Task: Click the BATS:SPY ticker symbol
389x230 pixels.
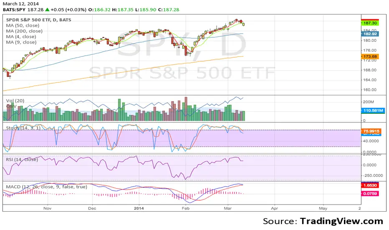Action: pos(14,10)
